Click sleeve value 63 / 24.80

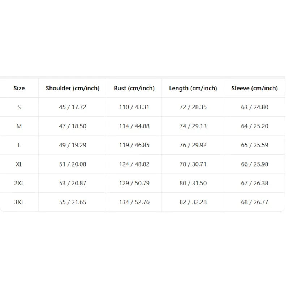pyautogui.click(x=255, y=107)
